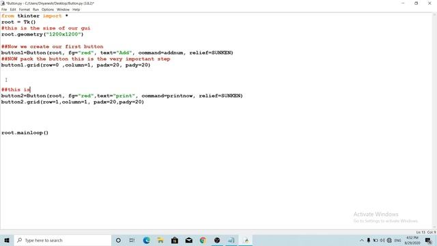The width and height of the screenshot is (437, 246).
Task: Open the Action Center notifications icon
Action: (x=428, y=240)
